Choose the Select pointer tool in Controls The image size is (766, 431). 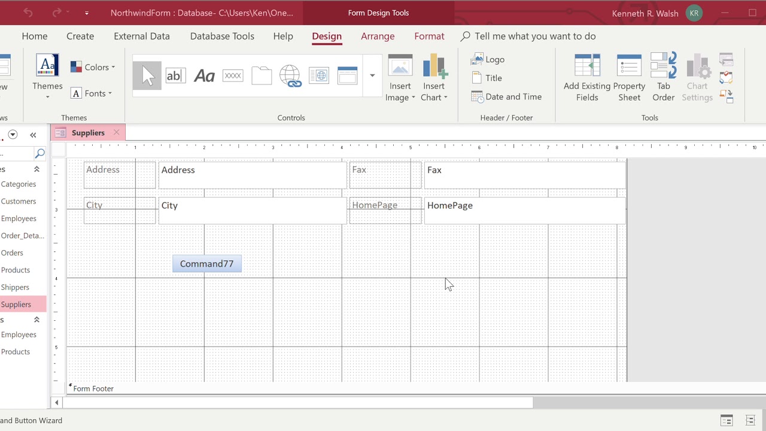tap(147, 76)
